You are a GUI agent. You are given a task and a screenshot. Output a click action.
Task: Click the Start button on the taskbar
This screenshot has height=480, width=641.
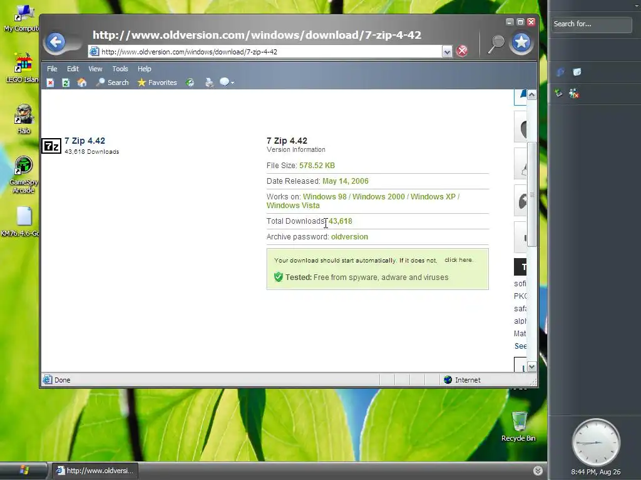coord(24,470)
